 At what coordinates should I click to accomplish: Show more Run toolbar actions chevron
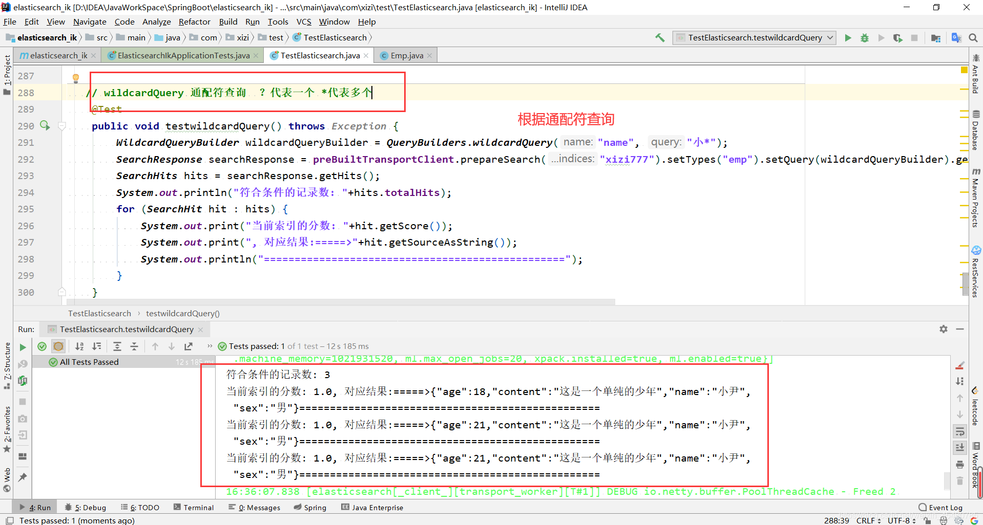point(210,346)
